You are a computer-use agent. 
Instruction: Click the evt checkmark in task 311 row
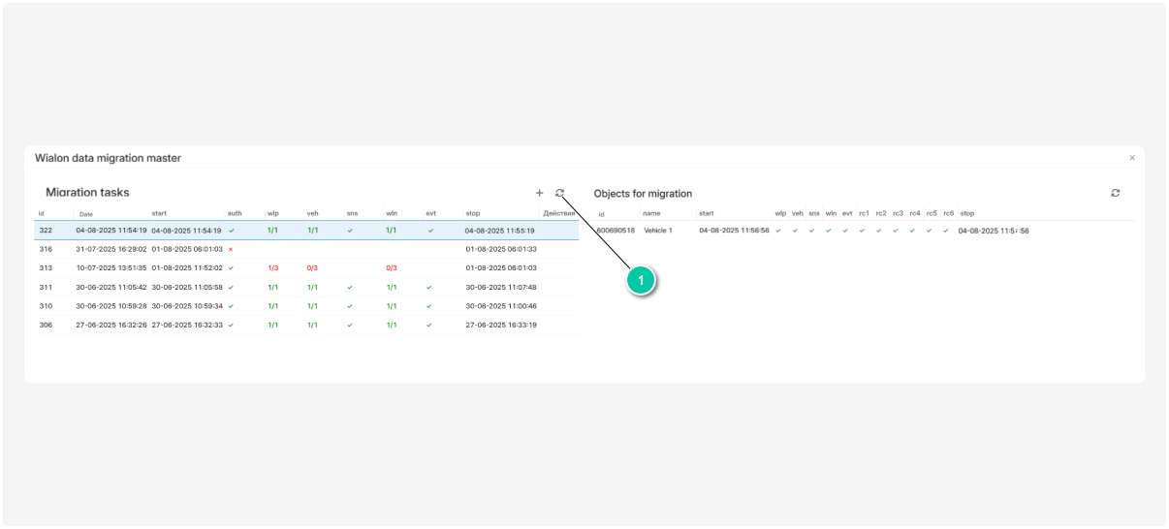click(x=429, y=288)
